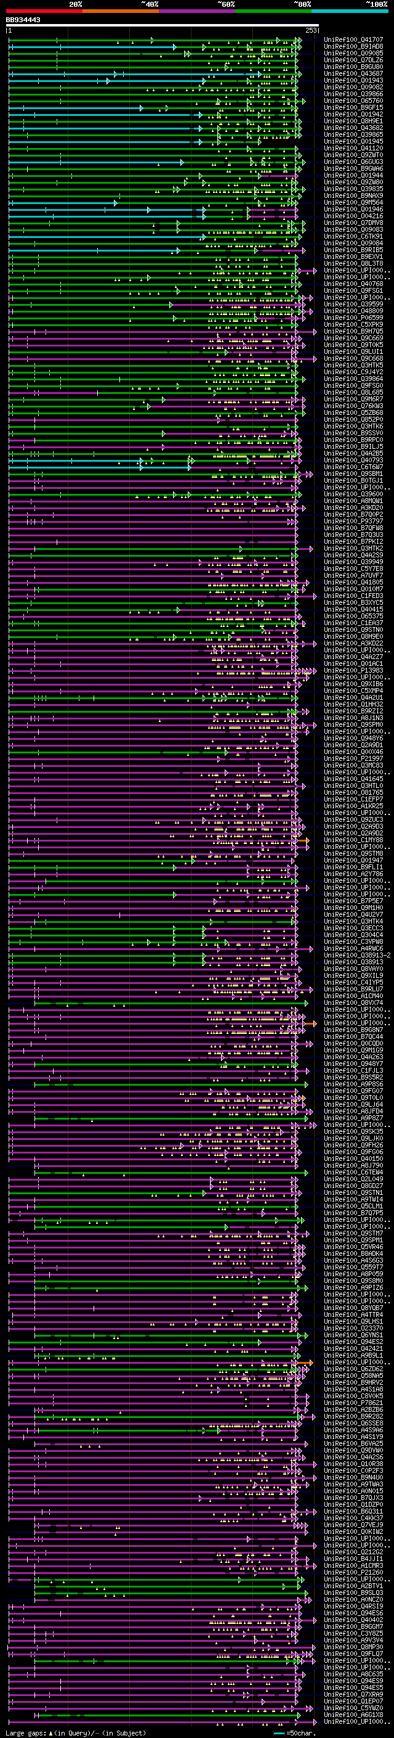Select the UniRef100_A8C635 label
This screenshot has height=1738, width=394.
click(353, 1674)
